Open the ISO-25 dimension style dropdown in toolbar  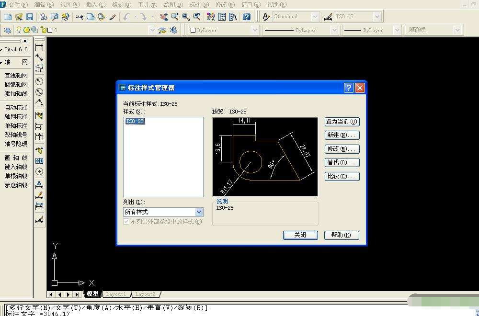tap(377, 17)
